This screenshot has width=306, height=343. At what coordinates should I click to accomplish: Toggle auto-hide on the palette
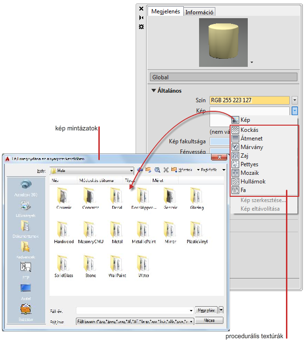pyautogui.click(x=141, y=18)
